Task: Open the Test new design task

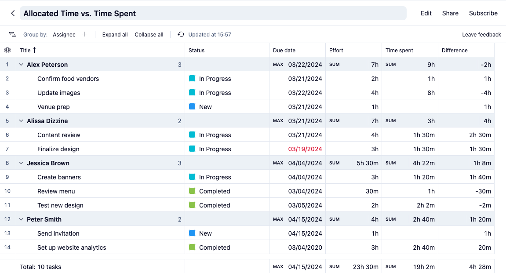Action: [60, 205]
